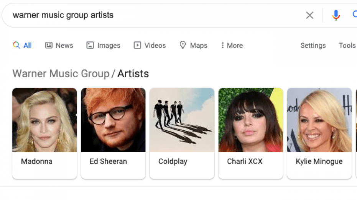Click the Videos tab play icon

137,46
